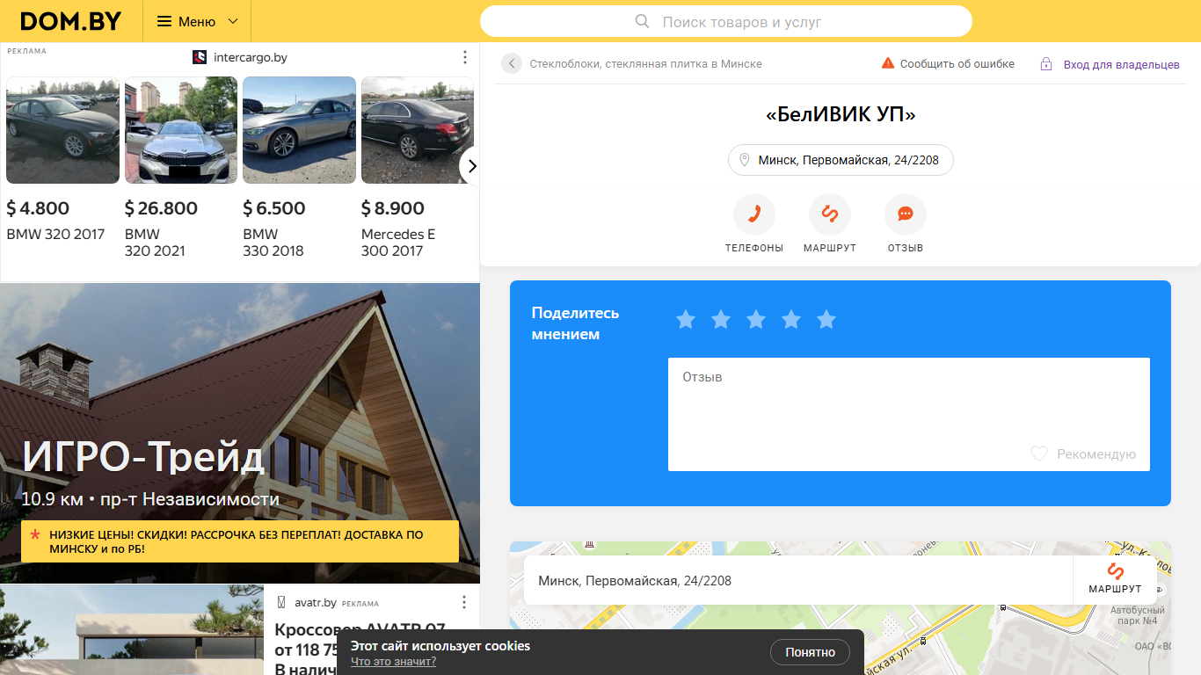The image size is (1201, 675).
Task: Open intercargo.by ad options menu
Action: (x=465, y=57)
